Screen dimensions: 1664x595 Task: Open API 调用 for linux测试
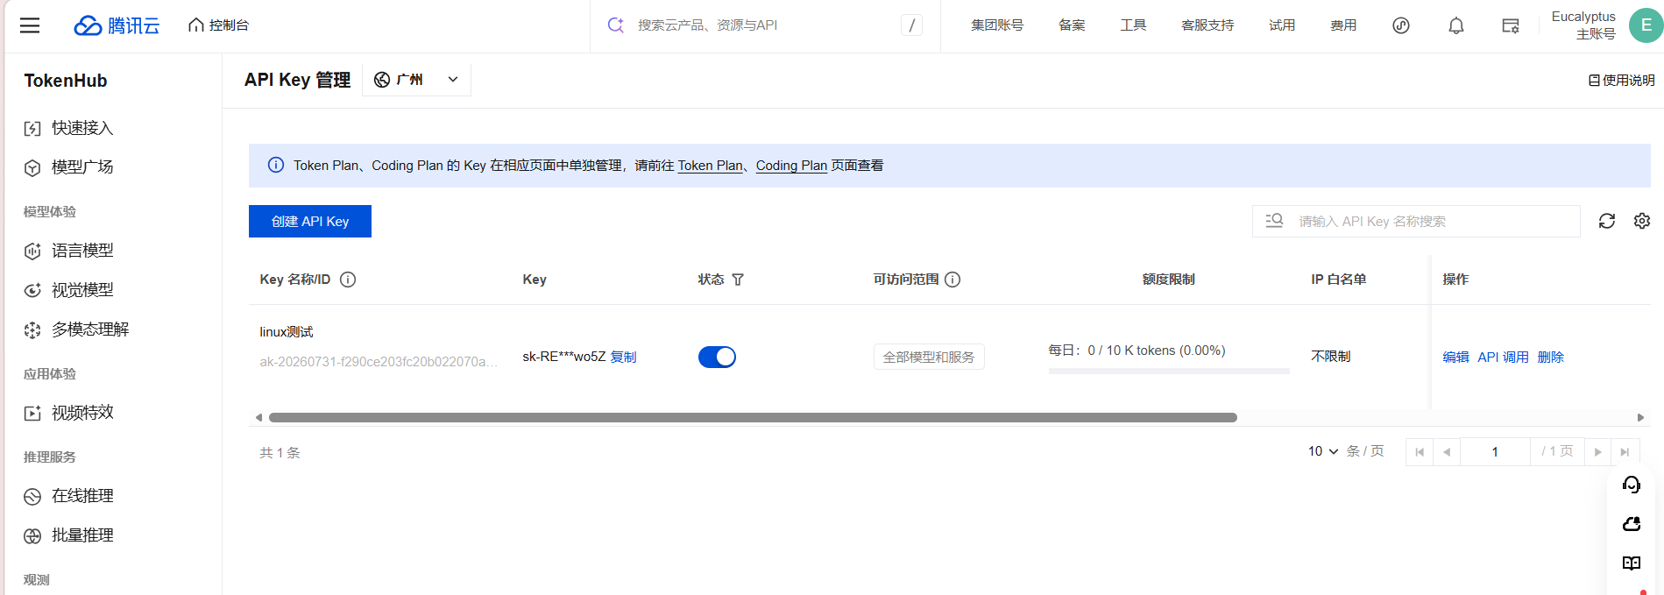(1503, 357)
